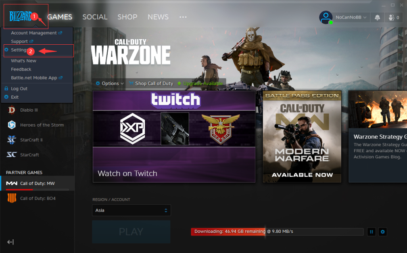Open the friends list icon
Viewport: 407px width, 253px height.
click(x=393, y=17)
